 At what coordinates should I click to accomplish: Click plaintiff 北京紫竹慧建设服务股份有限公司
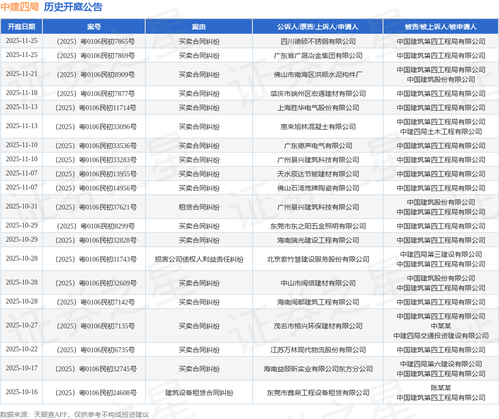318,259
